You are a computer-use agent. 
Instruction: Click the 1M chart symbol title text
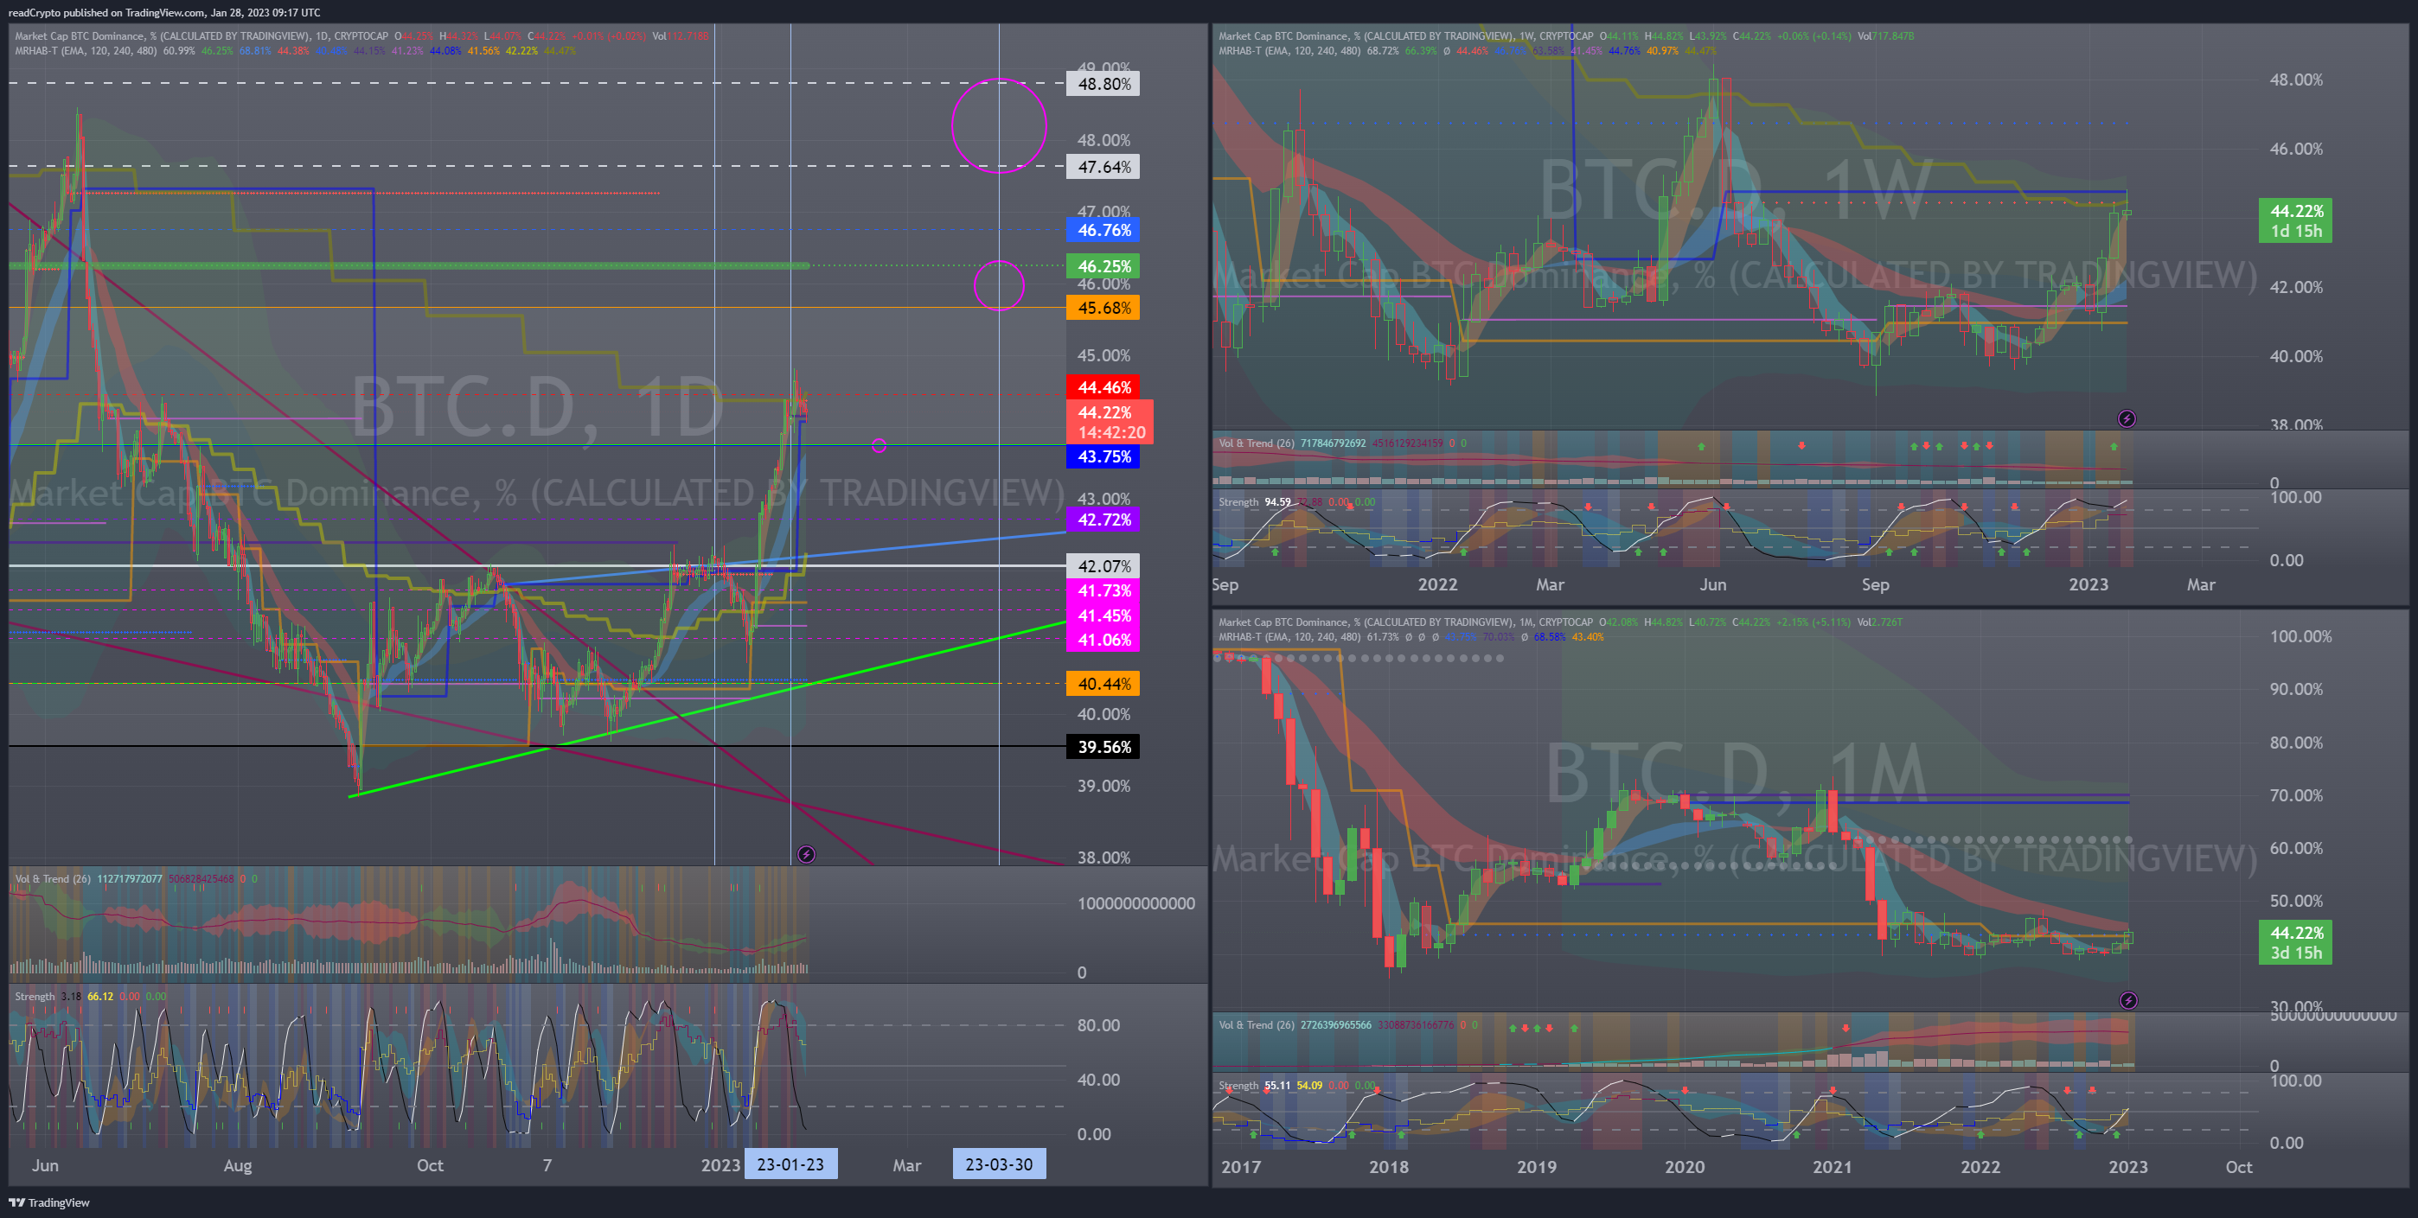(1405, 622)
